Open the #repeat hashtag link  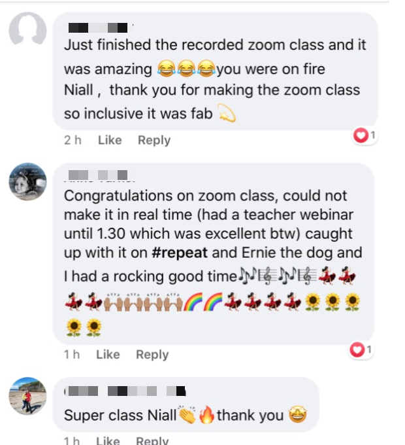pyautogui.click(x=180, y=253)
